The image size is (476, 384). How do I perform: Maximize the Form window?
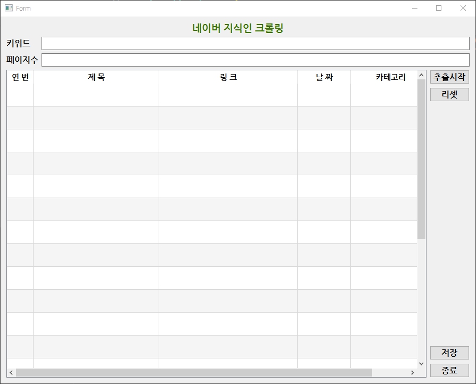click(439, 8)
